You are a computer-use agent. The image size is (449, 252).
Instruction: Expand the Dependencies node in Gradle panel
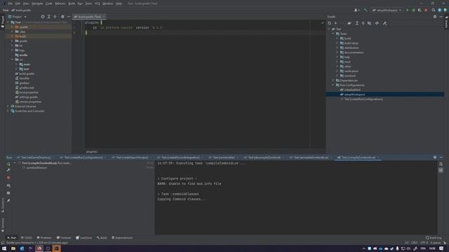click(333, 80)
